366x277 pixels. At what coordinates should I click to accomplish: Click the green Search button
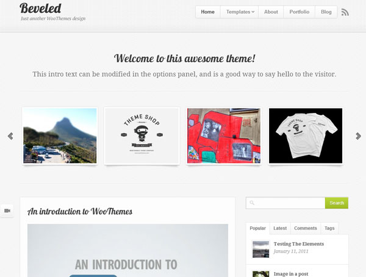click(337, 203)
